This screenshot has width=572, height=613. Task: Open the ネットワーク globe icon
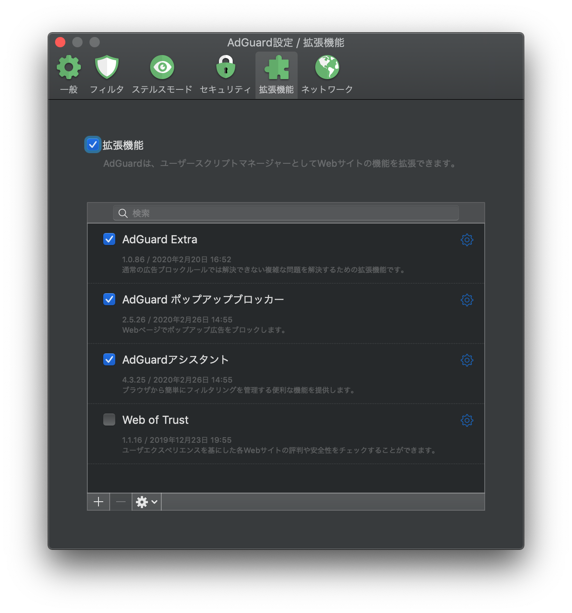pyautogui.click(x=327, y=67)
